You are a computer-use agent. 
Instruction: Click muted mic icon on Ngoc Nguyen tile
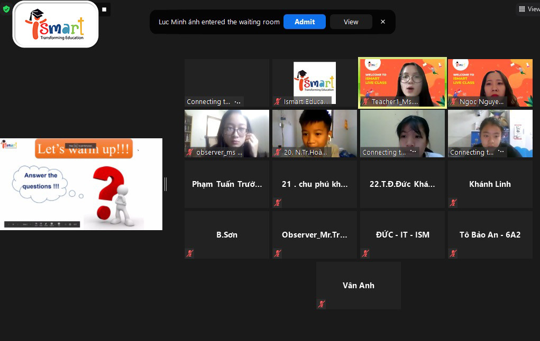(453, 102)
